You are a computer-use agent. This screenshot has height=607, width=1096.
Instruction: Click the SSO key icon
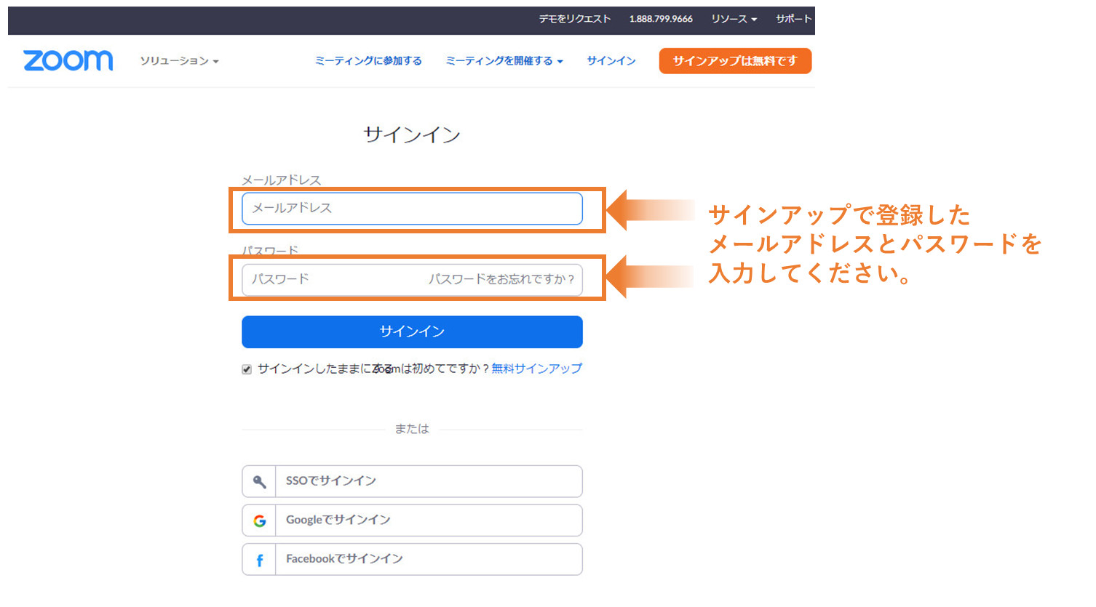[x=259, y=481]
